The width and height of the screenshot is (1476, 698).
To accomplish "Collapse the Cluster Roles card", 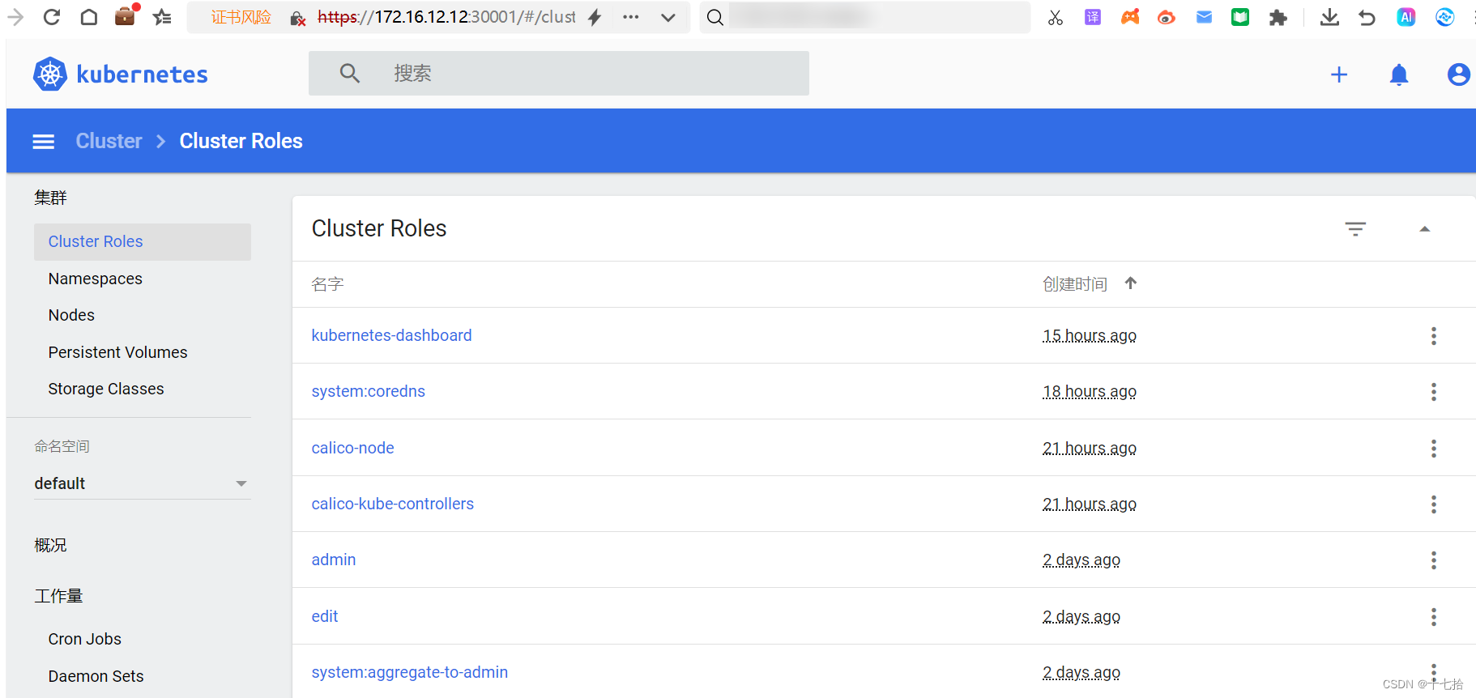I will [x=1425, y=229].
